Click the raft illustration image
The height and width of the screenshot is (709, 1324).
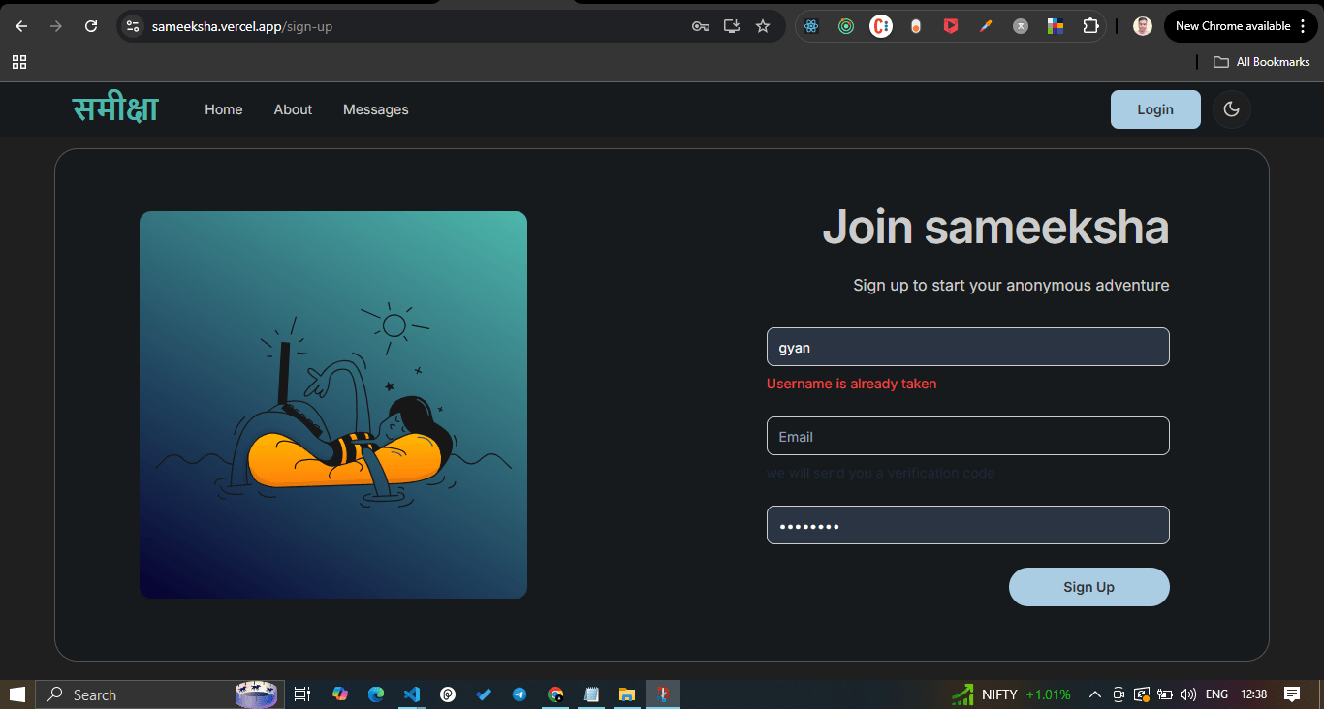point(333,405)
